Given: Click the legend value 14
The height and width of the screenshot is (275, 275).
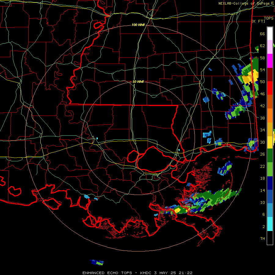Looking at the screenshot, I should tap(262, 190).
